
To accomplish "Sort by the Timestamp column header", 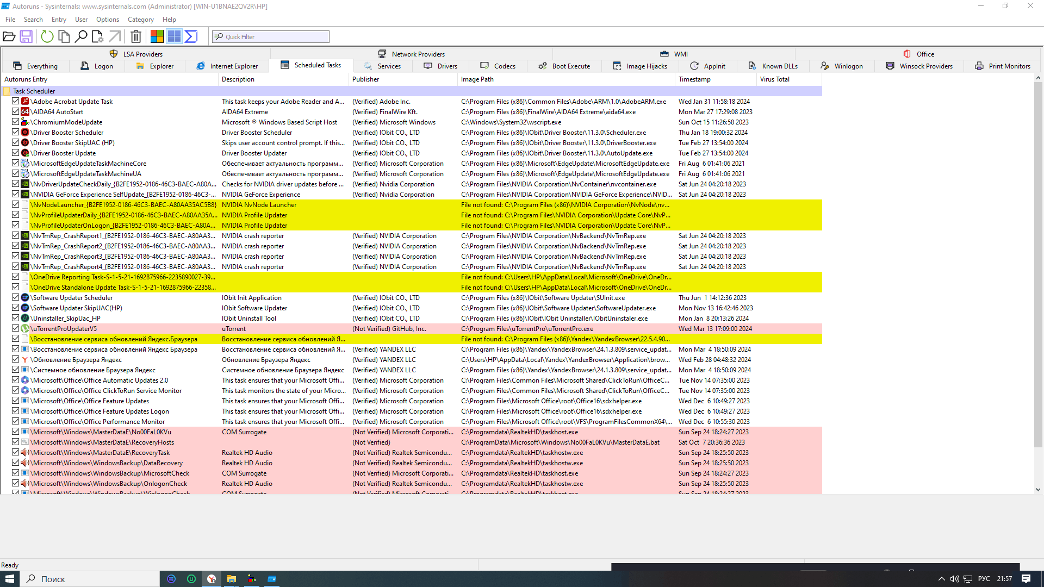I will (x=694, y=79).
